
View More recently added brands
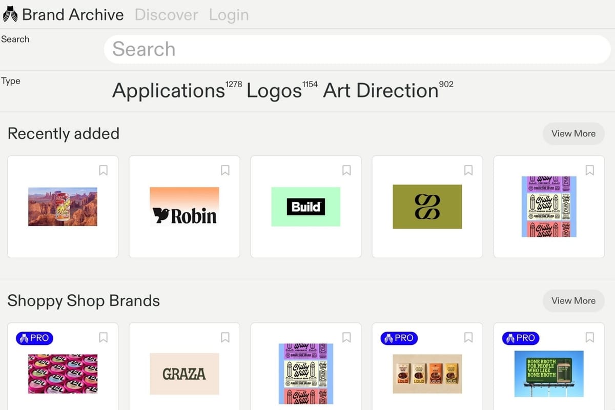point(573,133)
